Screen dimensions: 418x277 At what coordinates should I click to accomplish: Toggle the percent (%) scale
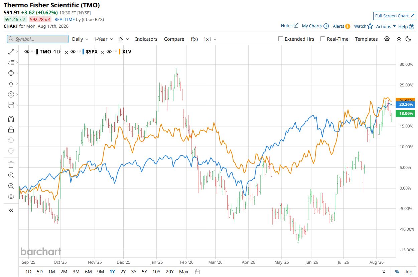tap(397, 272)
